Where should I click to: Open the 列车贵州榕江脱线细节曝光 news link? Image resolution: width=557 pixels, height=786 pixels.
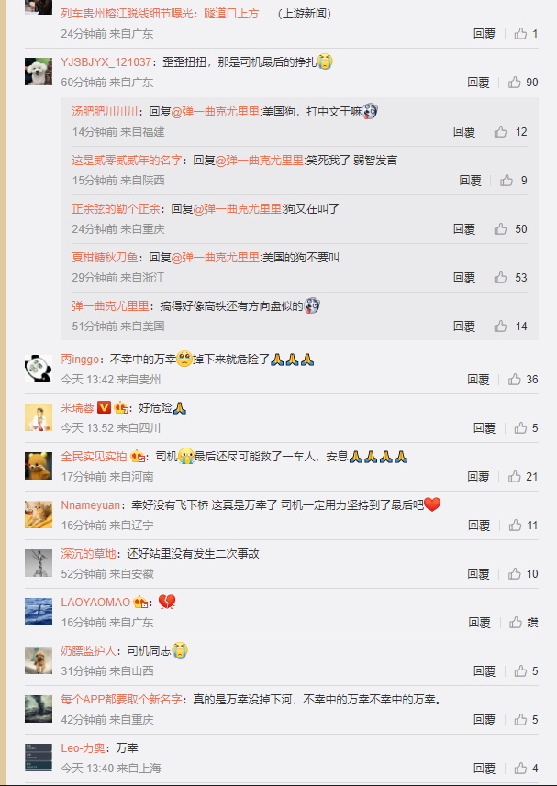[164, 14]
